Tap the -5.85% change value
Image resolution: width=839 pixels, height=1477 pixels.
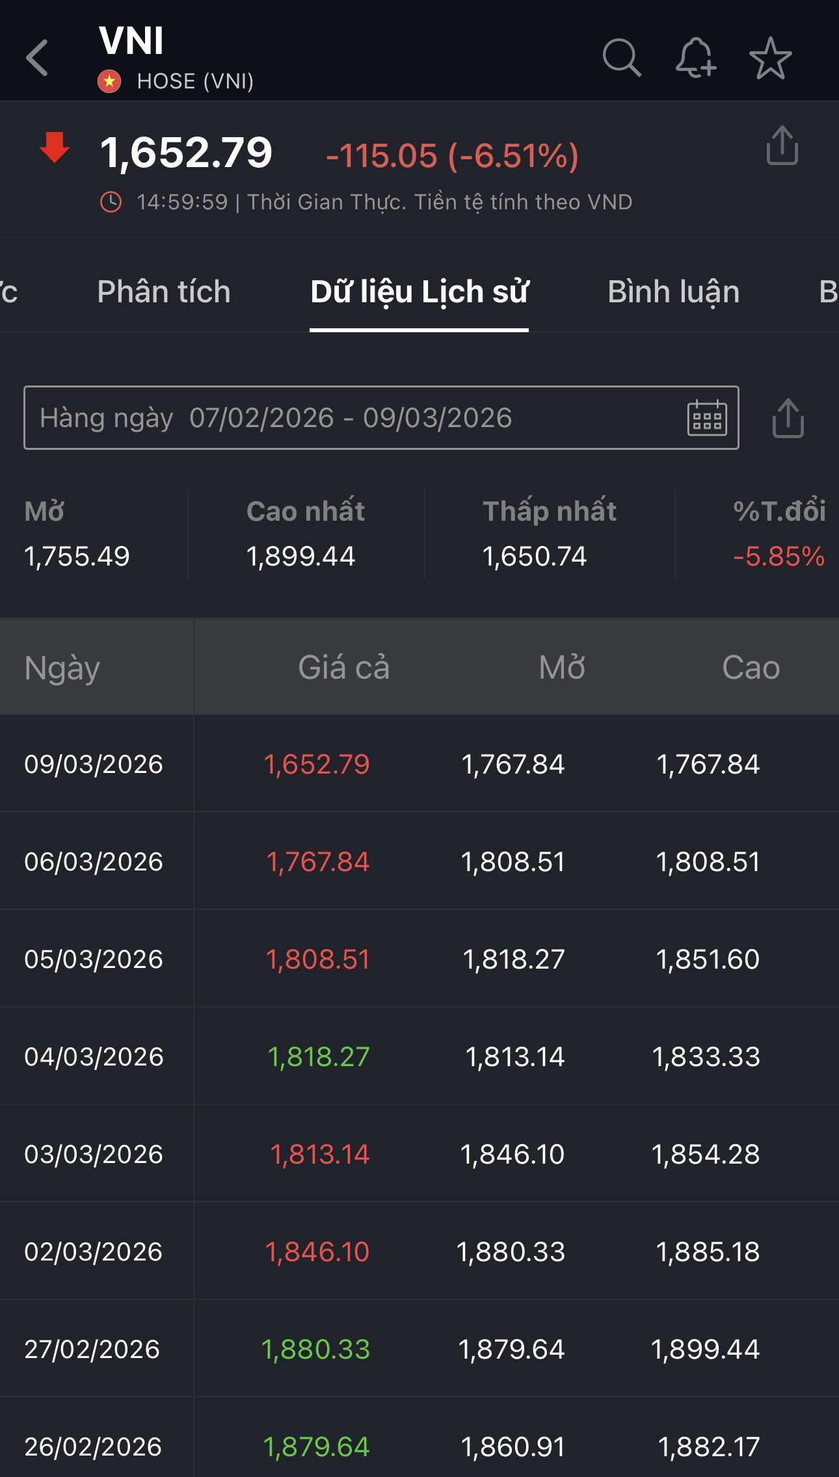click(x=779, y=556)
